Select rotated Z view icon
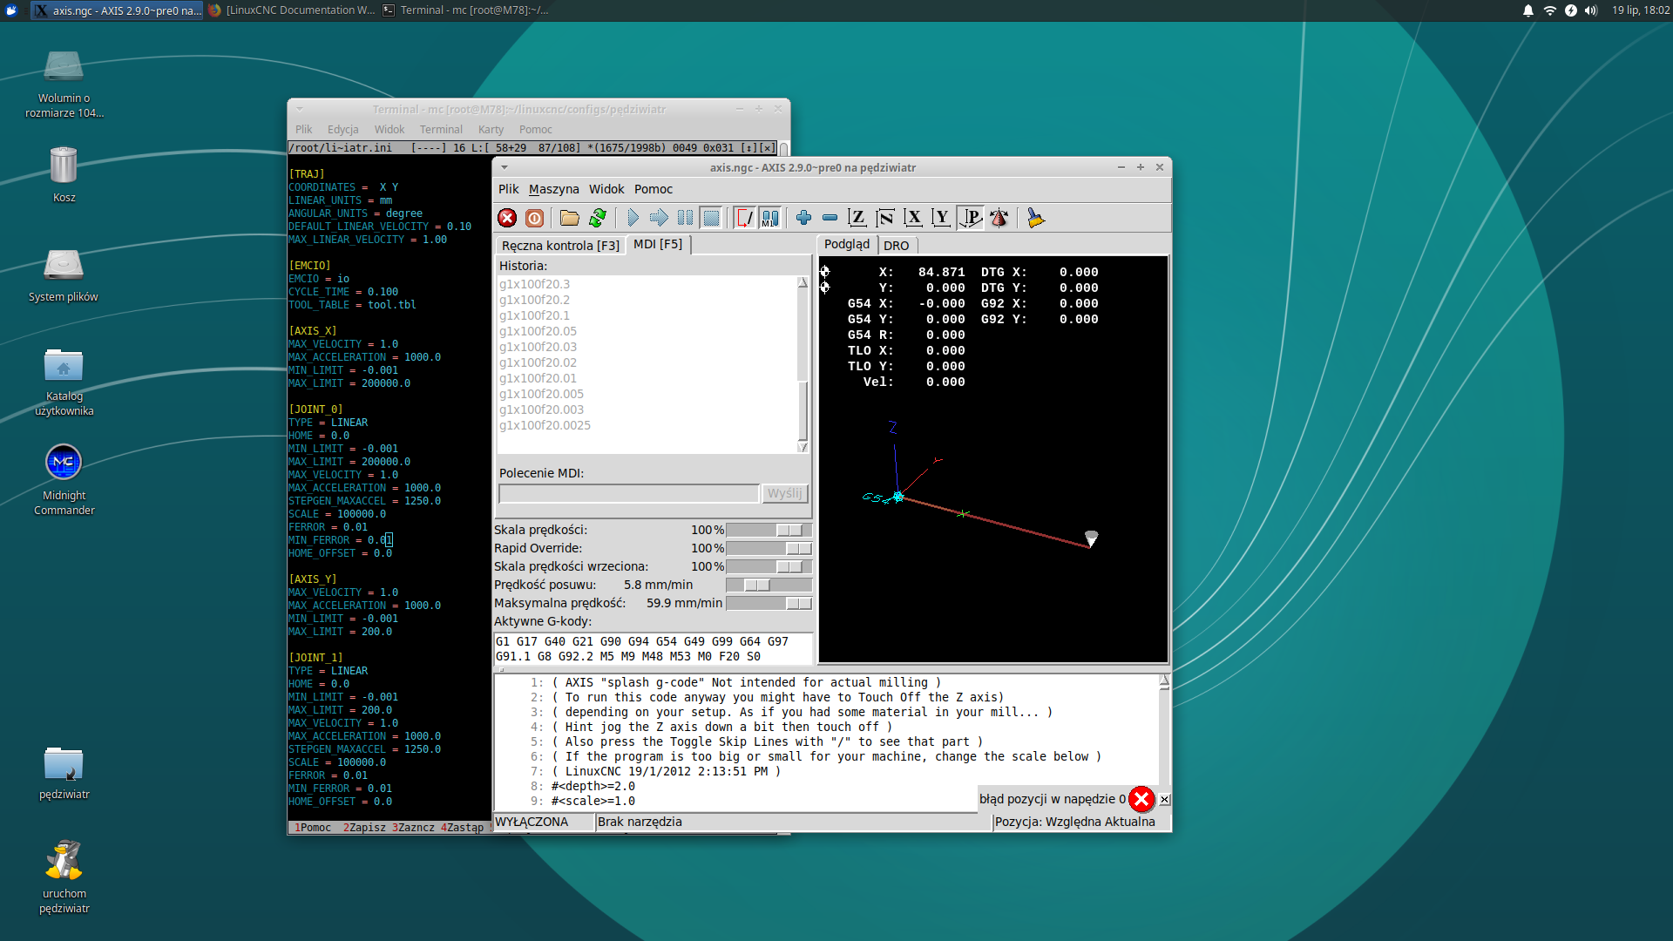The image size is (1673, 941). (885, 218)
